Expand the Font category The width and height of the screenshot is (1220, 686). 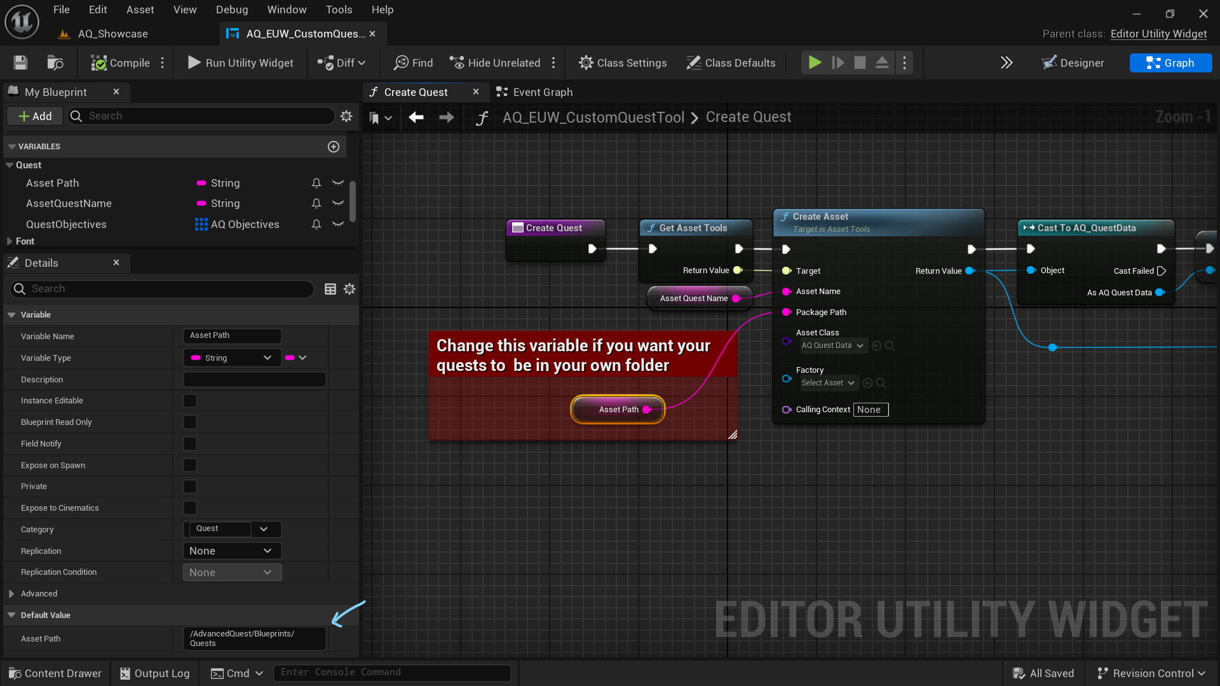point(10,241)
